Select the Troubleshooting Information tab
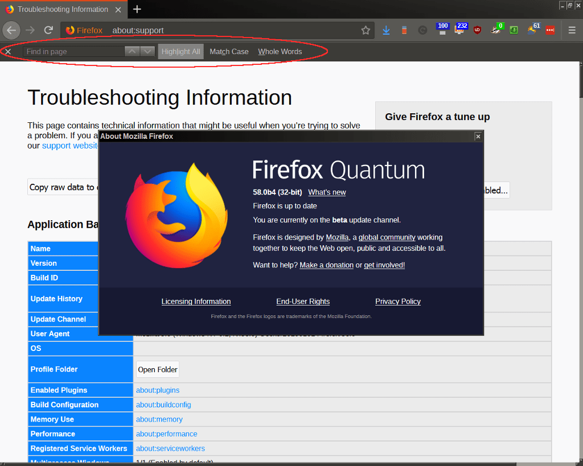The height and width of the screenshot is (466, 583). 63,9
